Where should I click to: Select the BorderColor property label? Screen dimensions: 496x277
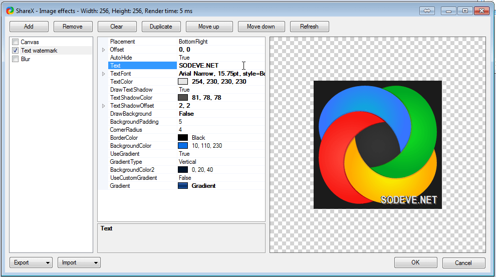pyautogui.click(x=124, y=138)
